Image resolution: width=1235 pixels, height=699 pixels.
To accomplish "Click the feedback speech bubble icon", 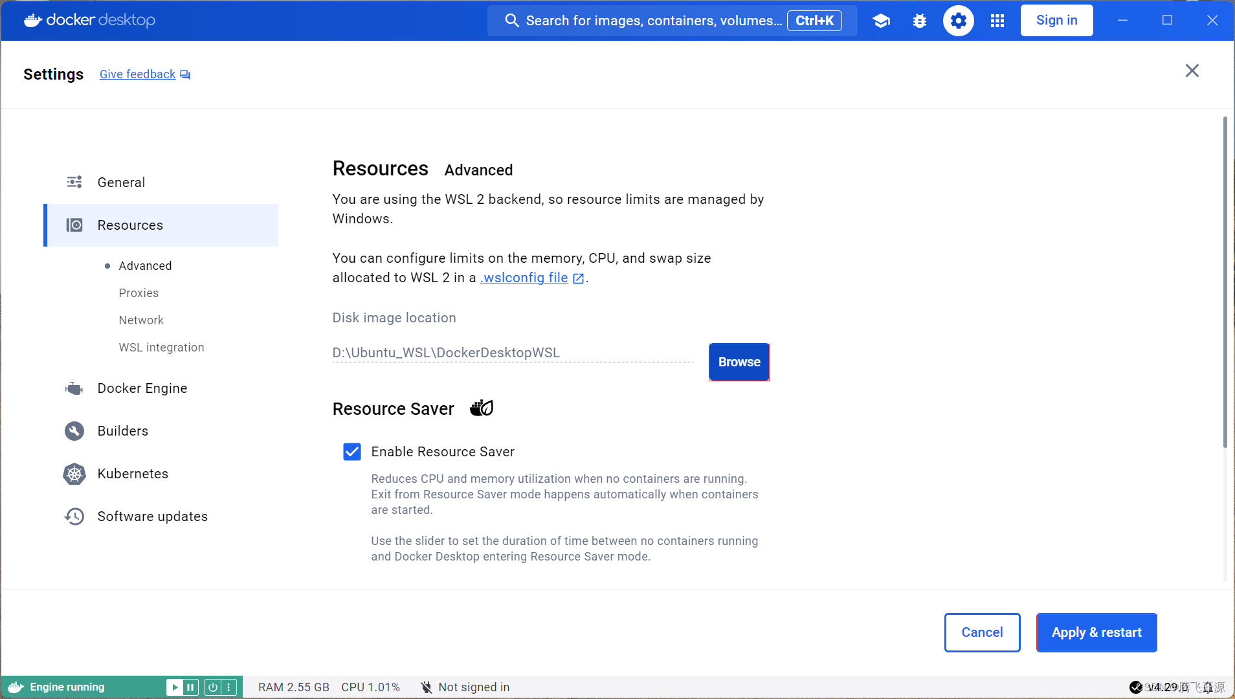I will [185, 75].
